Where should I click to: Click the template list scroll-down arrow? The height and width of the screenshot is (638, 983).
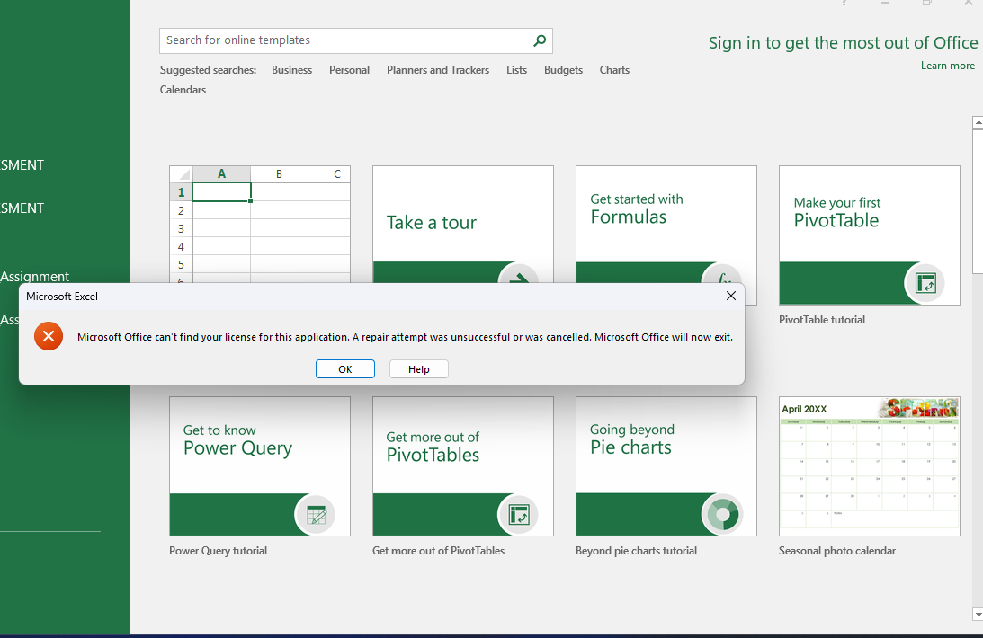tap(978, 615)
